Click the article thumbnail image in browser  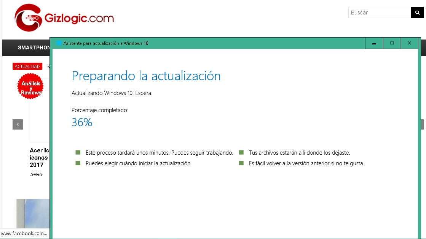[x=33, y=214]
